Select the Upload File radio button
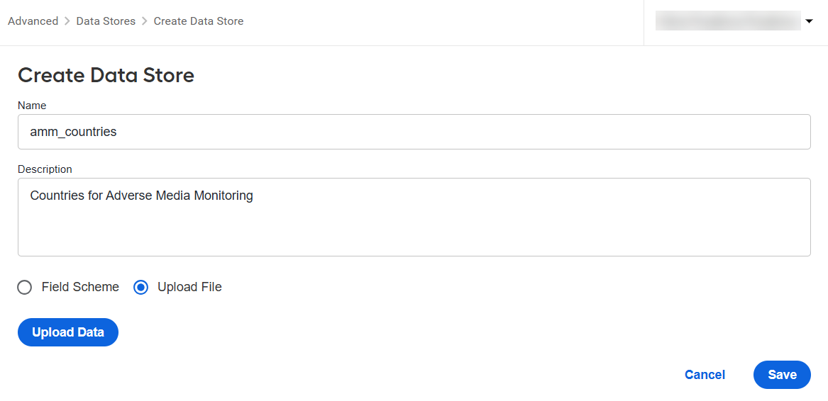 (141, 288)
